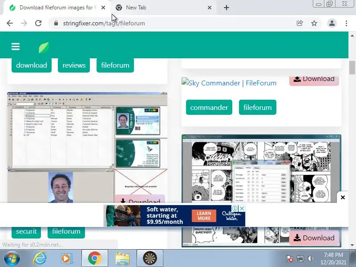Close the New Tab tab
This screenshot has width=356, height=267.
(x=210, y=8)
